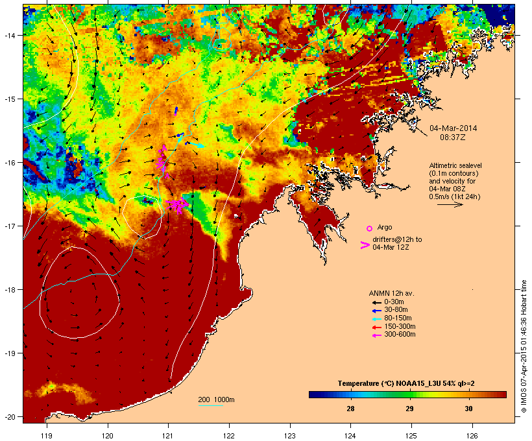The height and width of the screenshot is (441, 532).
Task: Click the latitude axis label -19
Action: point(9,353)
